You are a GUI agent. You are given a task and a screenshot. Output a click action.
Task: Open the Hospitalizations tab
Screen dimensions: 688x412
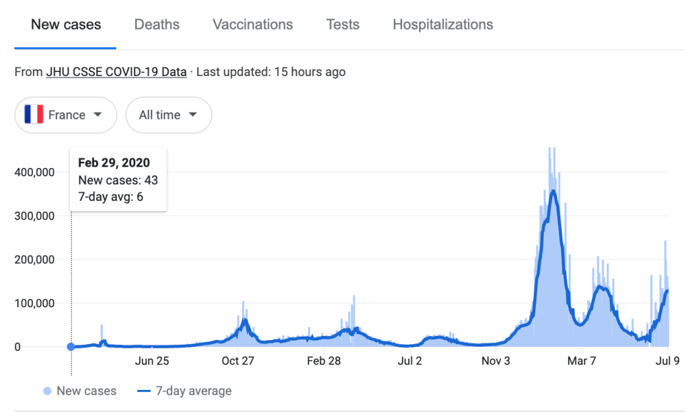443,25
